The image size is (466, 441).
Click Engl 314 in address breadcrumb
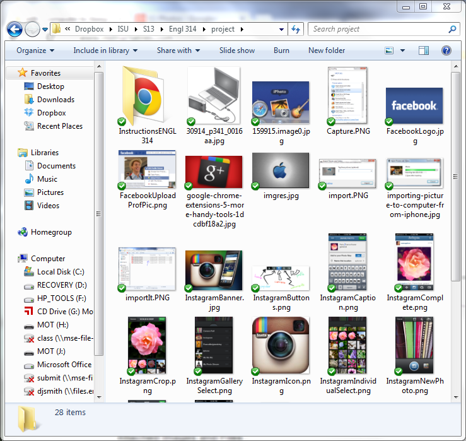182,29
